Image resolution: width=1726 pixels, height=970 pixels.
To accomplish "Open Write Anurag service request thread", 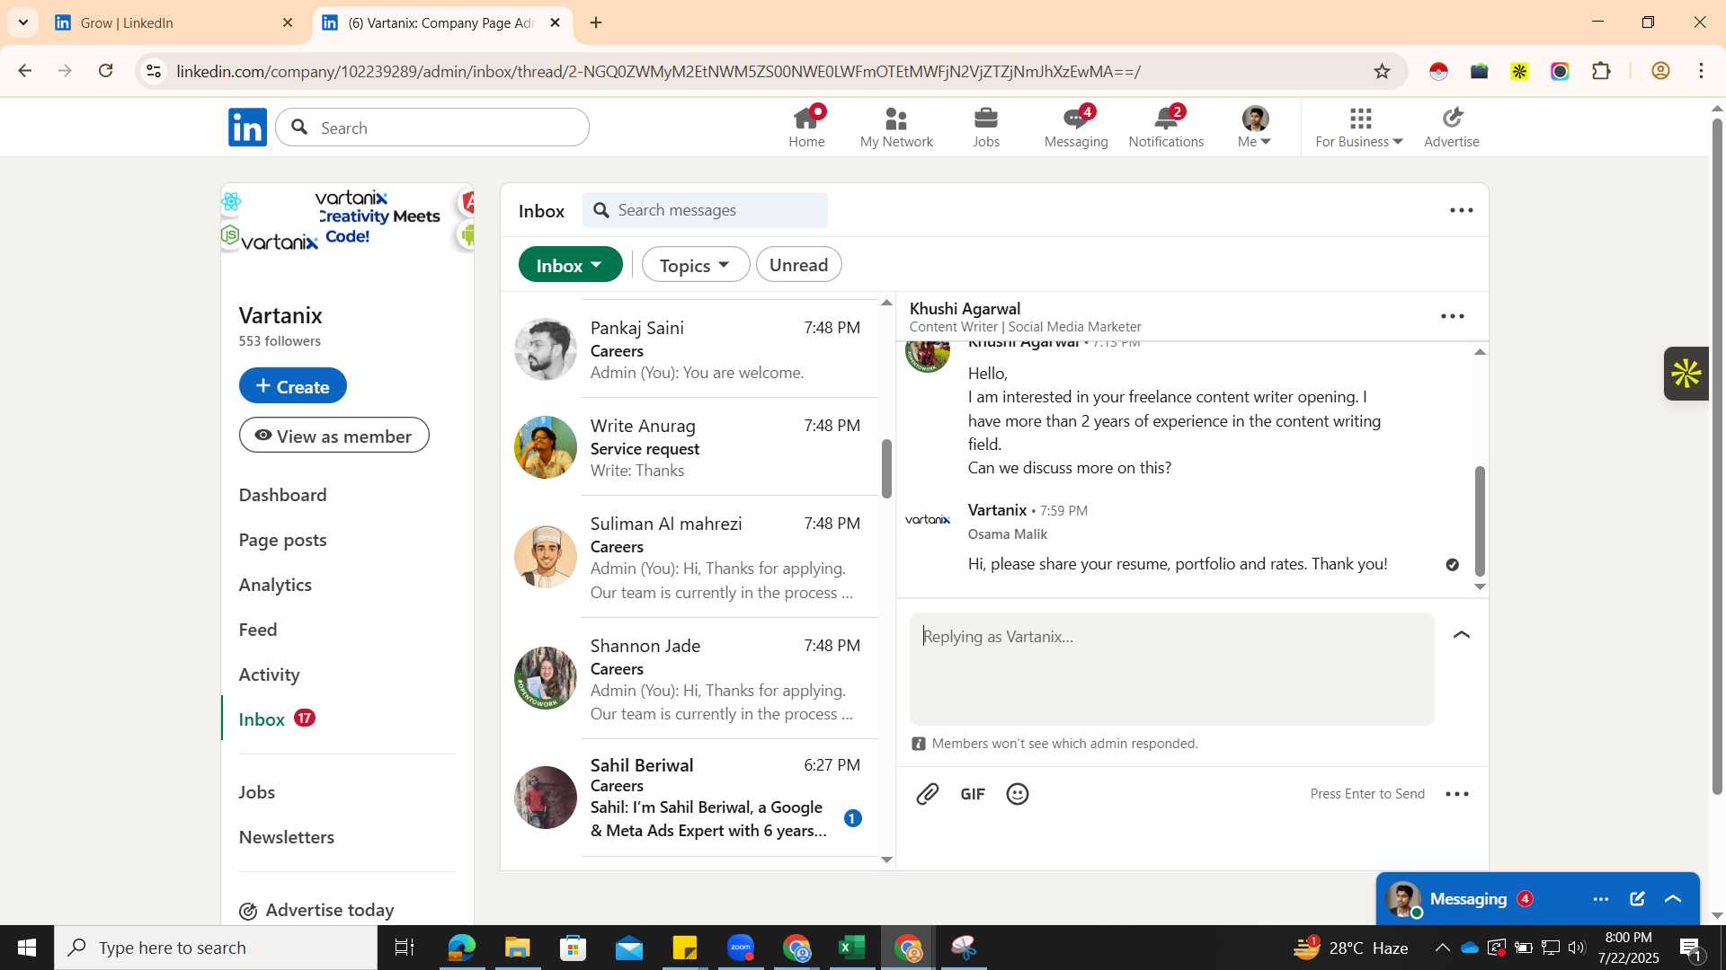I will [690, 447].
